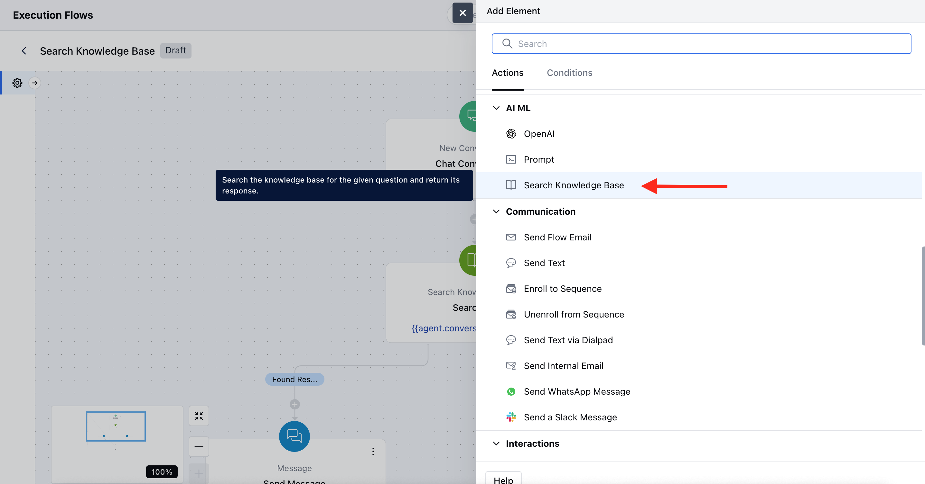Click the Slack message icon

[511, 417]
